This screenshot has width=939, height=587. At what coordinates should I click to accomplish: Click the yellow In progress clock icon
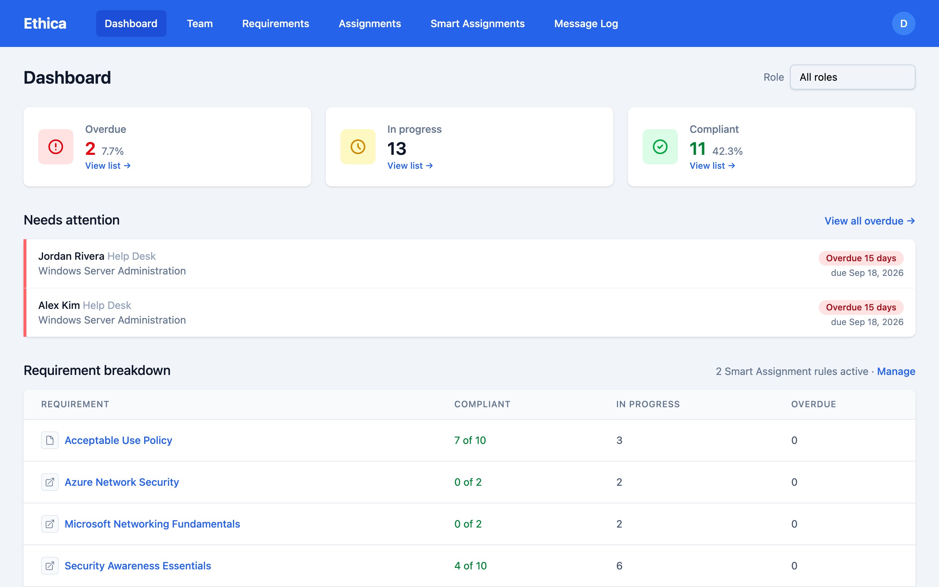358,147
